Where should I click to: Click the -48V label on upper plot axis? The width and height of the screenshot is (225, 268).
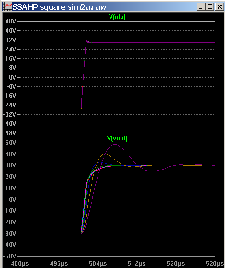pyautogui.click(x=10, y=133)
